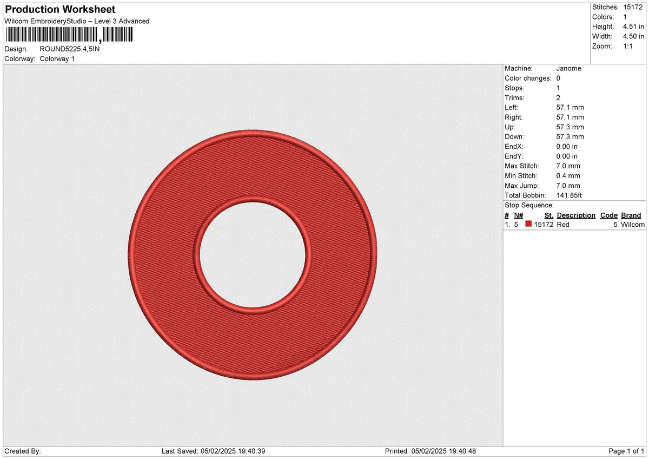Click the Width value '4.50 in'
This screenshot has width=649, height=459.
tap(634, 36)
